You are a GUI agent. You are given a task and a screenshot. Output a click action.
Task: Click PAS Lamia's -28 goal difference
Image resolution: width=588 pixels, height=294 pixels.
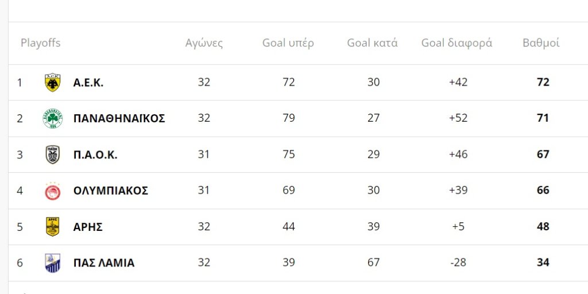click(x=458, y=262)
